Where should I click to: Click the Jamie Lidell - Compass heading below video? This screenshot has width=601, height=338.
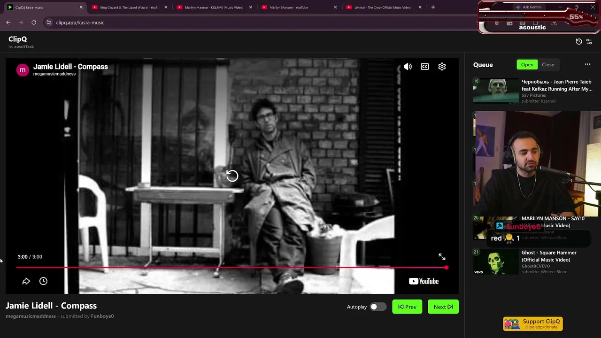click(x=51, y=306)
